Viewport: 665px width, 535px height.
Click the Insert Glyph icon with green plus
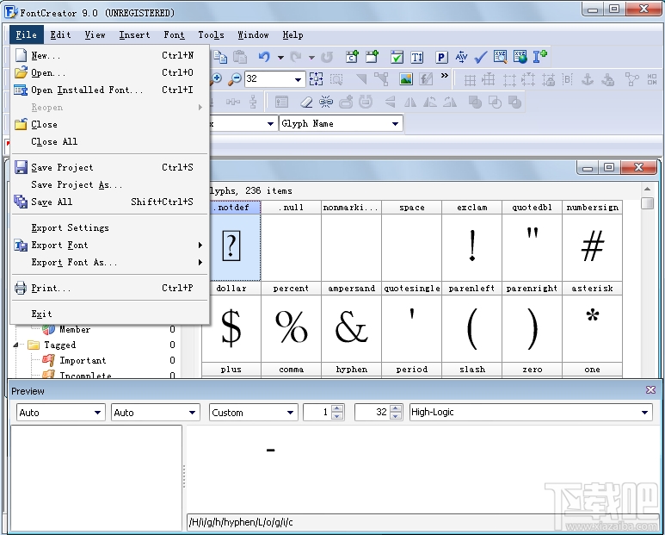click(372, 57)
